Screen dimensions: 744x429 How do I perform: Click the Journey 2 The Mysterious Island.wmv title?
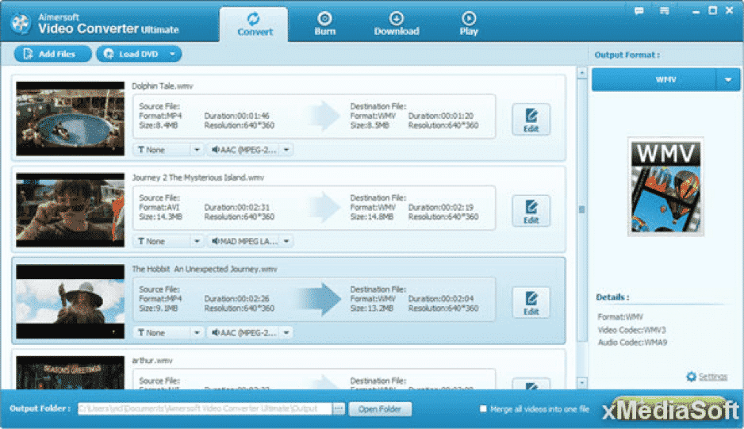198,178
